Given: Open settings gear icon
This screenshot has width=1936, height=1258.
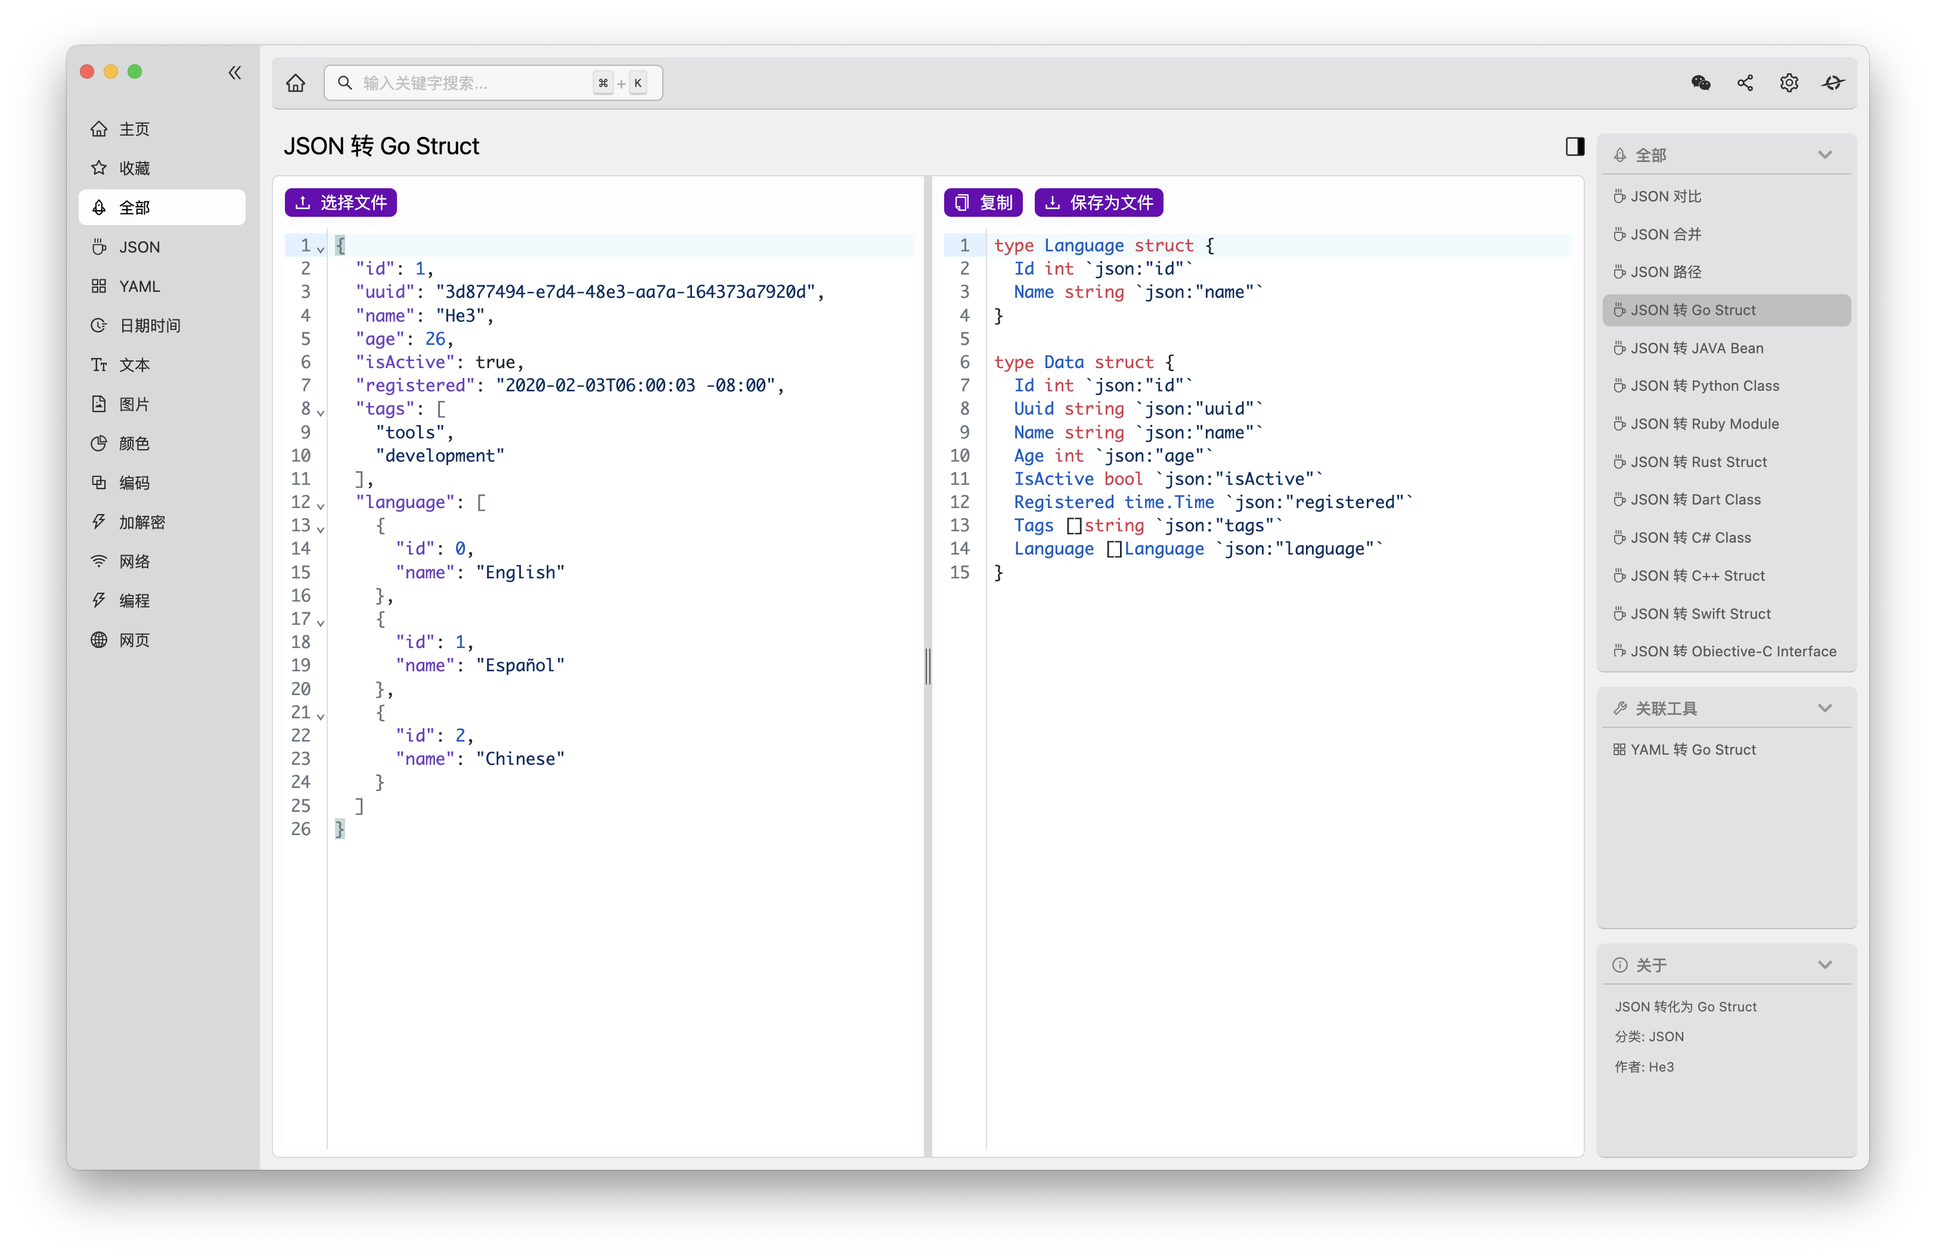Looking at the screenshot, I should click(x=1789, y=83).
